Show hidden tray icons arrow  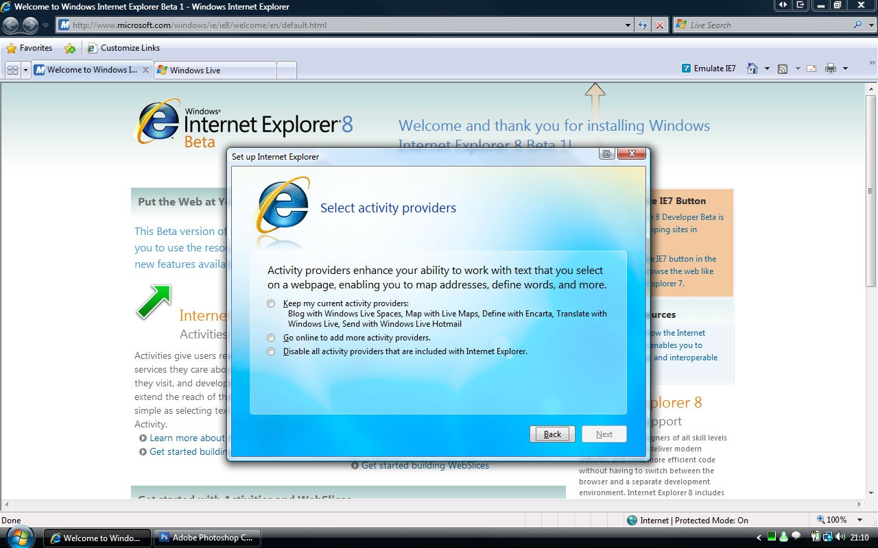click(x=759, y=538)
